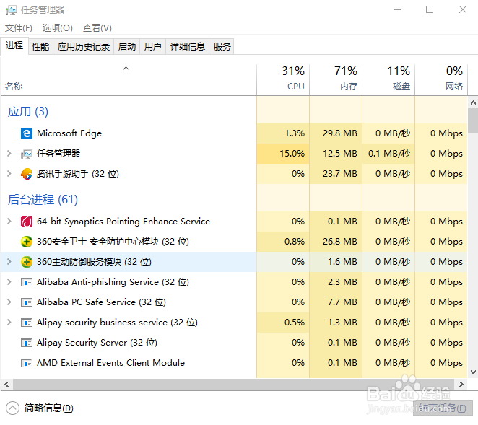The image size is (478, 425).
Task: Maximize the Task Manager window
Action: 430,10
